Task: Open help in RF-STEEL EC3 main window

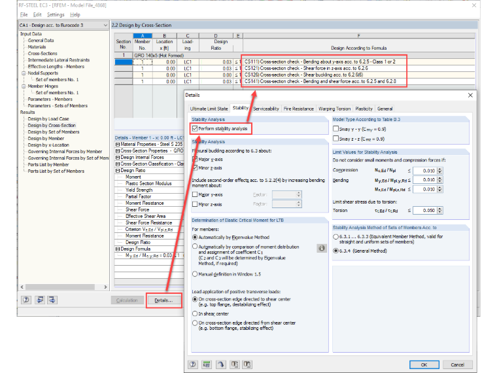Action: (x=26, y=300)
